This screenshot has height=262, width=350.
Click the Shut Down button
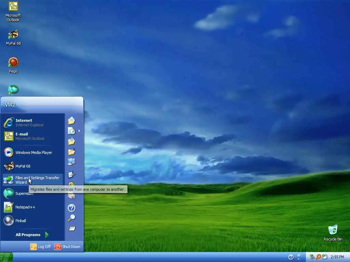click(67, 247)
